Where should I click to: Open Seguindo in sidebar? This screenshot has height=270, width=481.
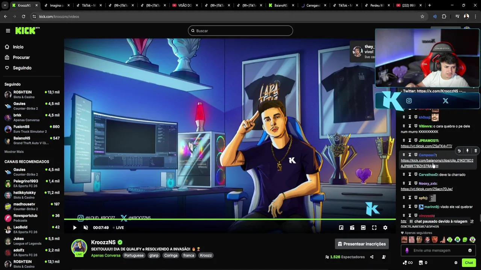tap(22, 68)
